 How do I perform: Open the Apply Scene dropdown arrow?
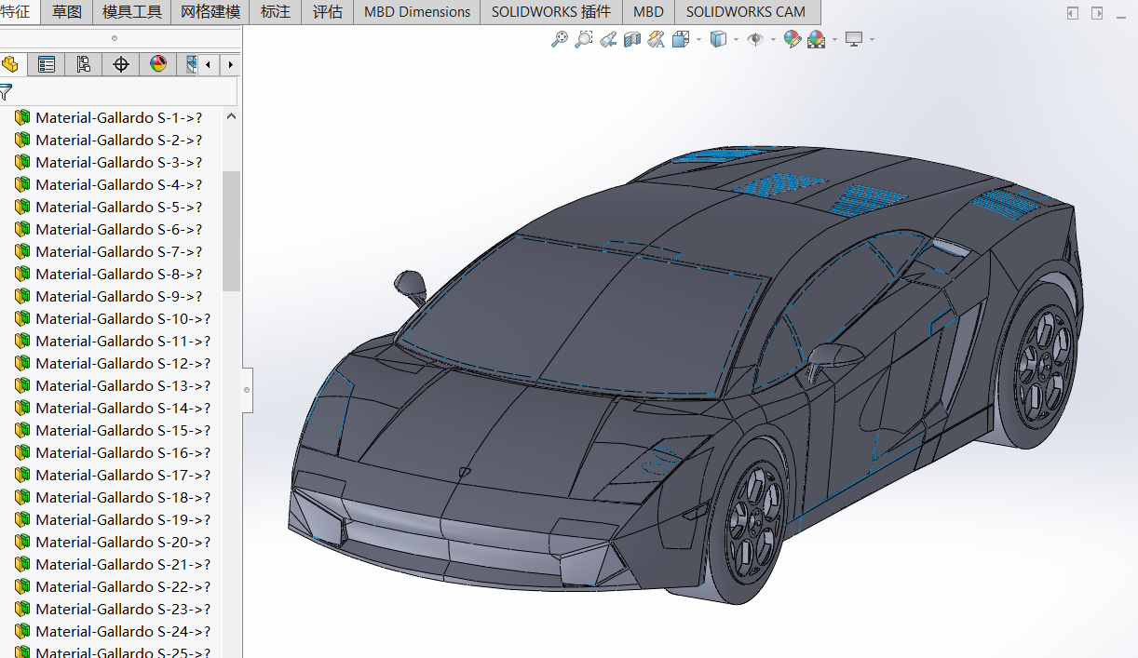pos(834,39)
